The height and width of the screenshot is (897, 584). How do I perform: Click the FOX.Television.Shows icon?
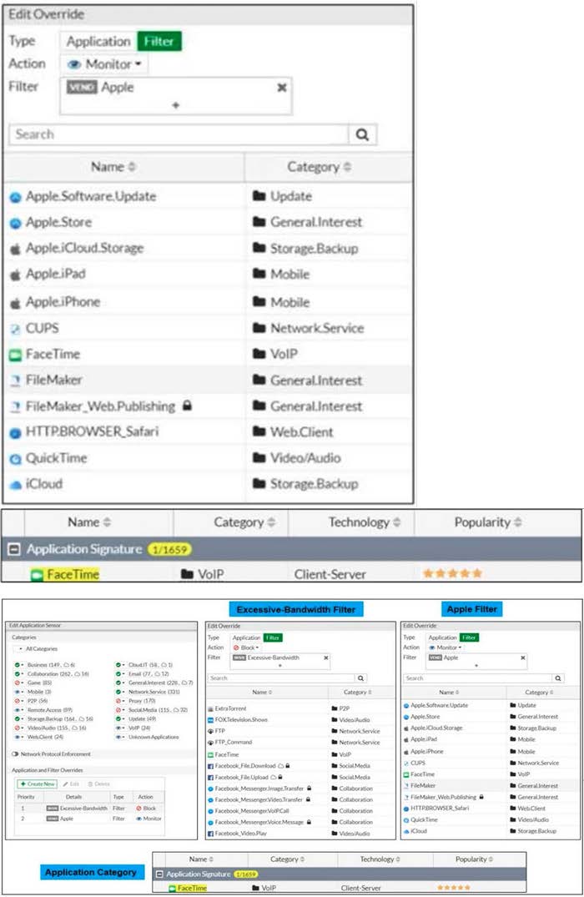[210, 719]
